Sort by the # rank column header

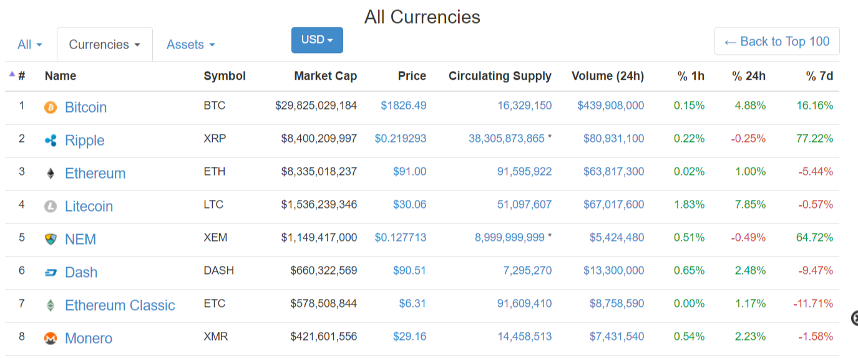click(x=21, y=76)
